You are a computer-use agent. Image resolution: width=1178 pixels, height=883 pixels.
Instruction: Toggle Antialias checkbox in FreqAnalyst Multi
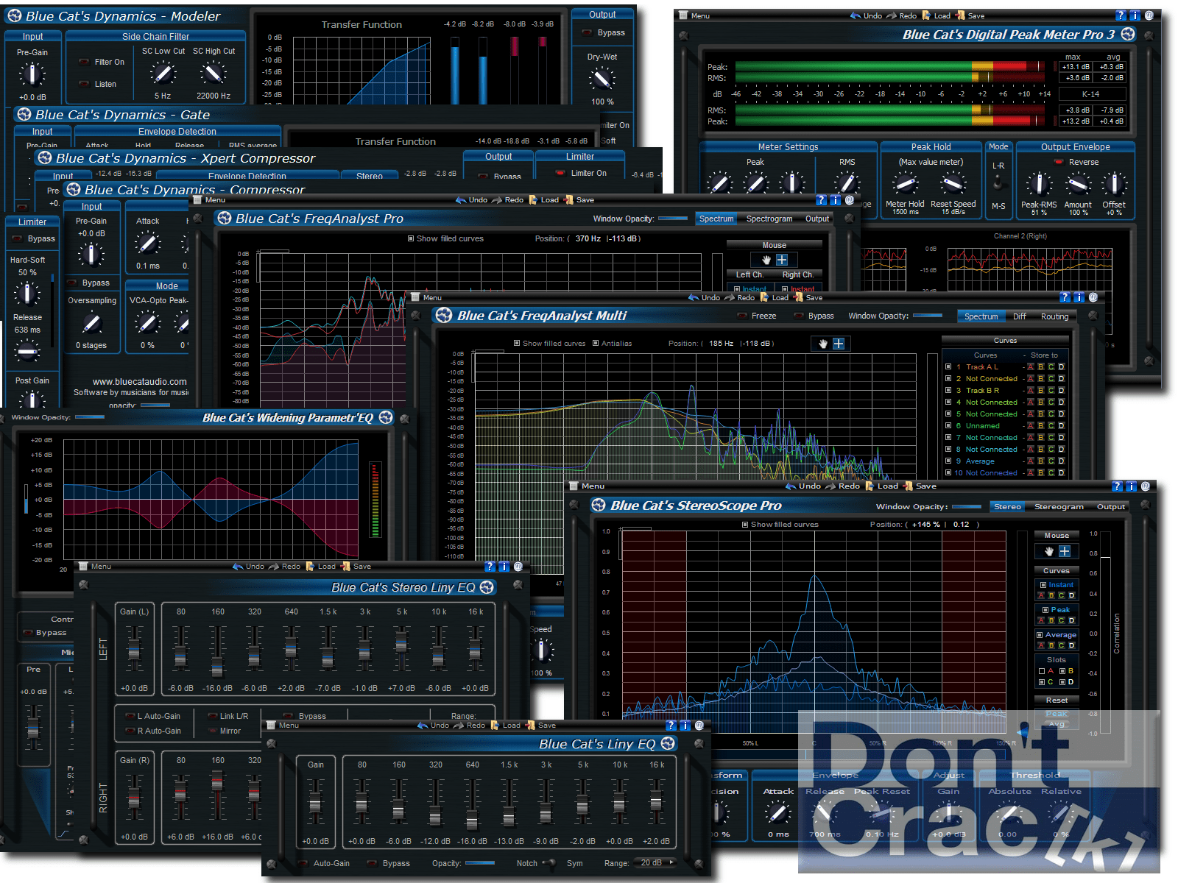coord(596,343)
